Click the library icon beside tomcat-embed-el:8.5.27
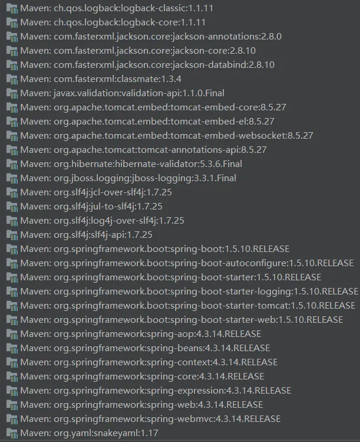This screenshot has height=442, width=360. 12,122
